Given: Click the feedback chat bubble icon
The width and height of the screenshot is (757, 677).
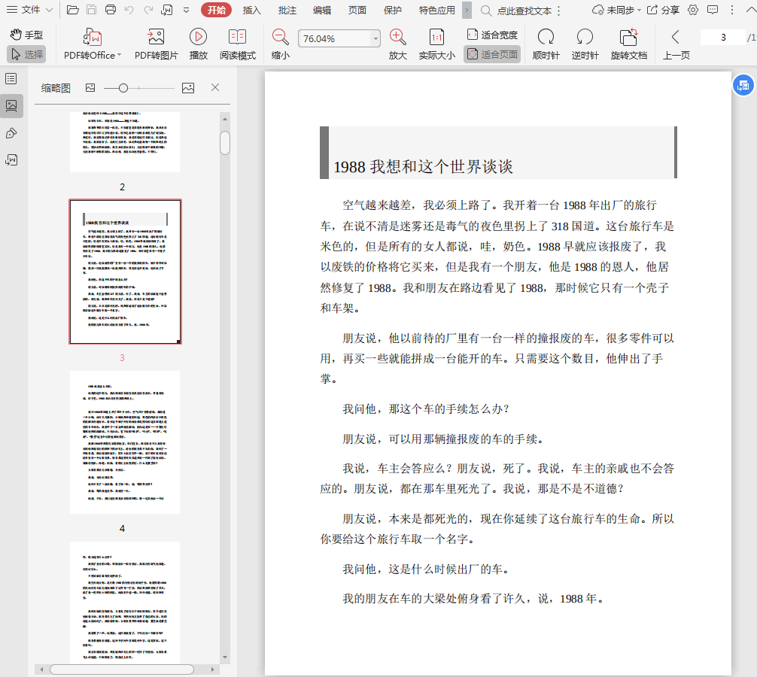Looking at the screenshot, I should click(712, 10).
